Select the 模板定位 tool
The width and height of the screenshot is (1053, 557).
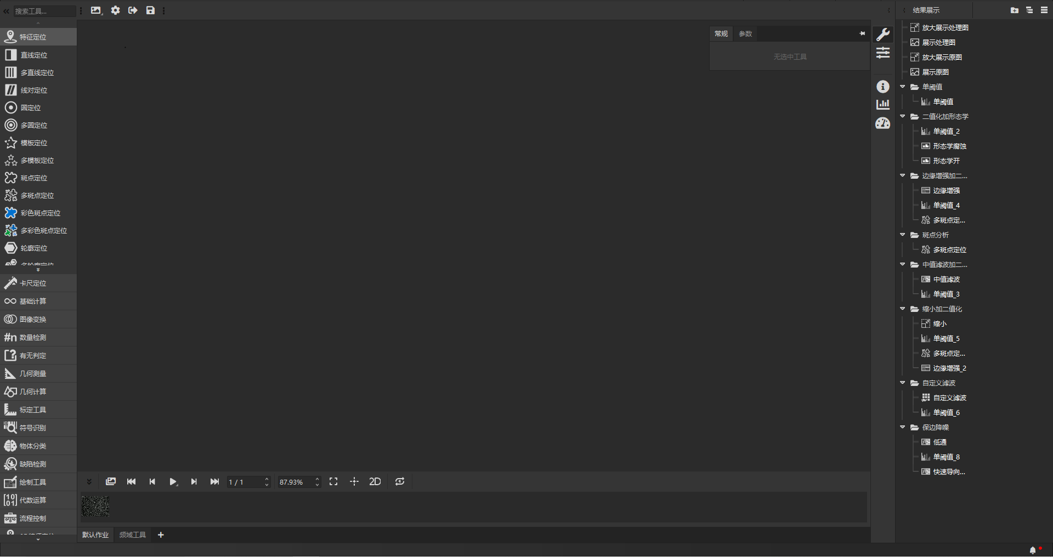pos(34,143)
